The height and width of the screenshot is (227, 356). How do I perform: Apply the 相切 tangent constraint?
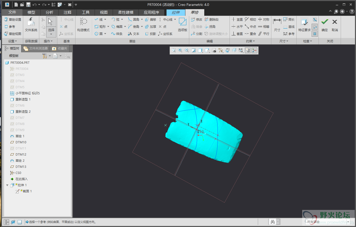(250, 19)
